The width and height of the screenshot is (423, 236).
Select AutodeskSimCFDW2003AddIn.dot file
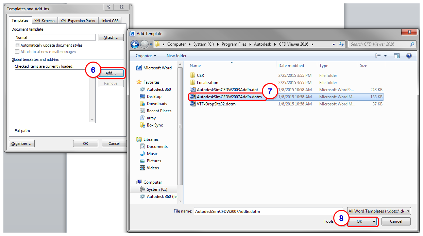coord(224,90)
